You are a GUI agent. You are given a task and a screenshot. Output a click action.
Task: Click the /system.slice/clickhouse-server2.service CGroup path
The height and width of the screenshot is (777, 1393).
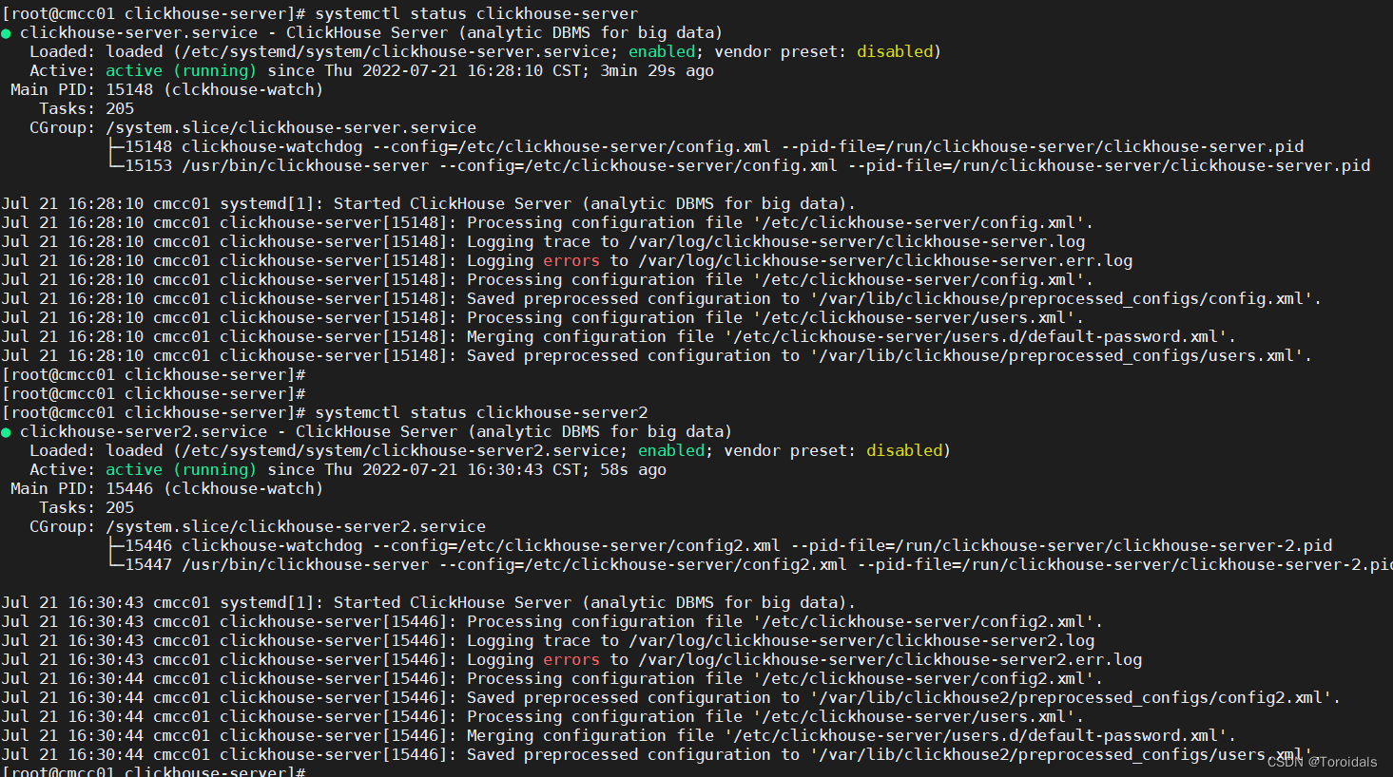296,527
